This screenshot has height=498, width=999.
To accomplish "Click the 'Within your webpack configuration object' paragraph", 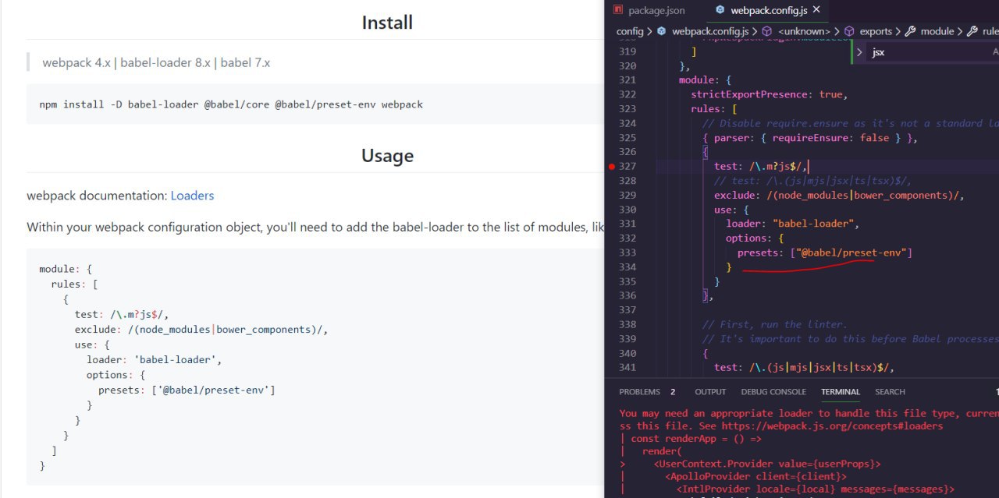I will pos(315,227).
